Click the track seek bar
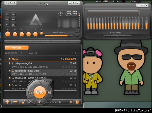Screen dimensions: 152x113 click(42, 41)
